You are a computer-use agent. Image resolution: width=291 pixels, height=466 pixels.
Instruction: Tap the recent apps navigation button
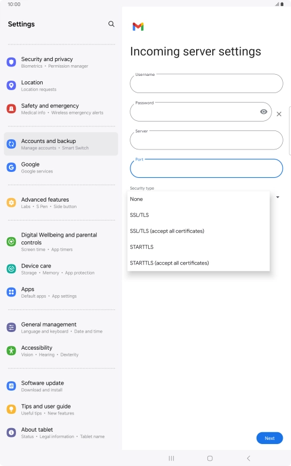(171, 458)
